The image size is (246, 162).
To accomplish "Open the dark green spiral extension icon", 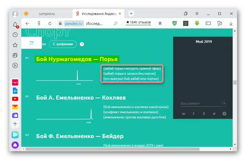I will 186,23.
